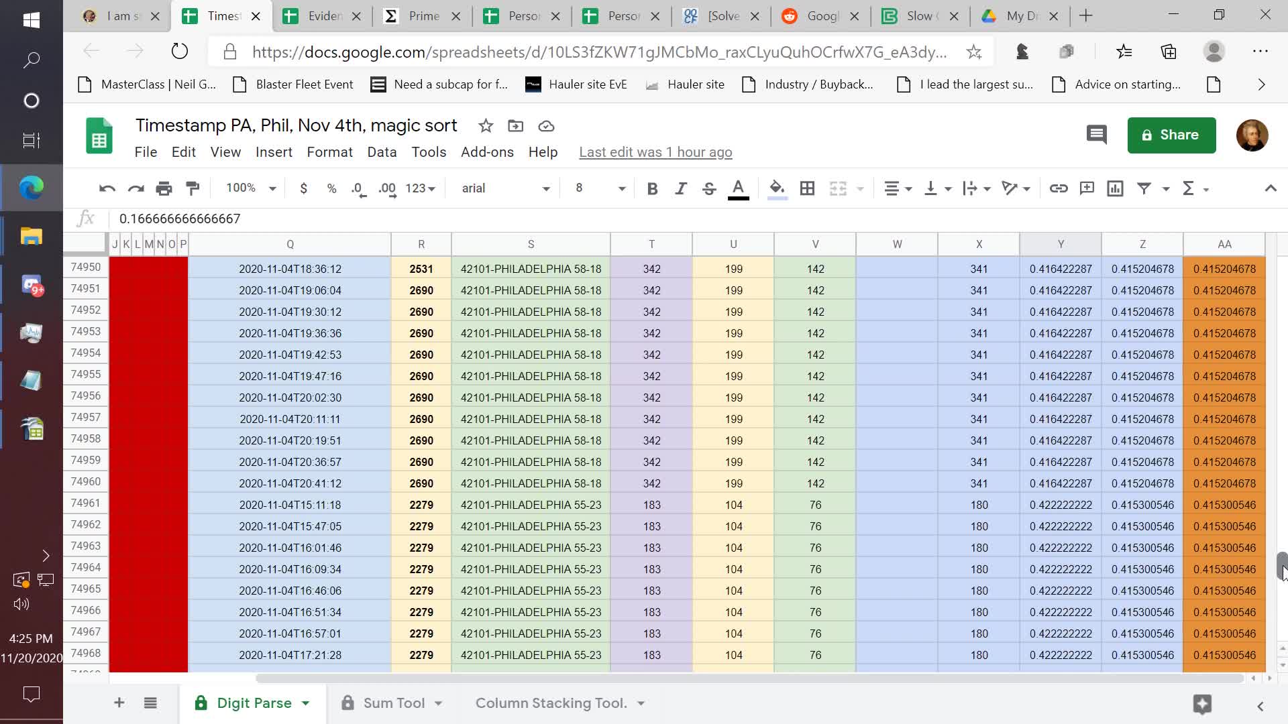This screenshot has height=724, width=1288.
Task: Open comment history icon
Action: 1096,135
